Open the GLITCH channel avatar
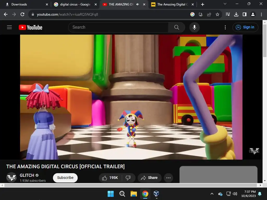 11,178
